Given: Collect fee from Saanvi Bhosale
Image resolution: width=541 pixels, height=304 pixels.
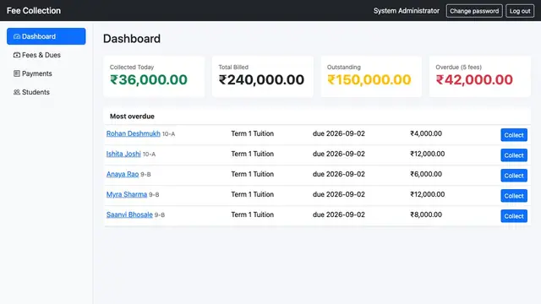Looking at the screenshot, I should coord(514,216).
